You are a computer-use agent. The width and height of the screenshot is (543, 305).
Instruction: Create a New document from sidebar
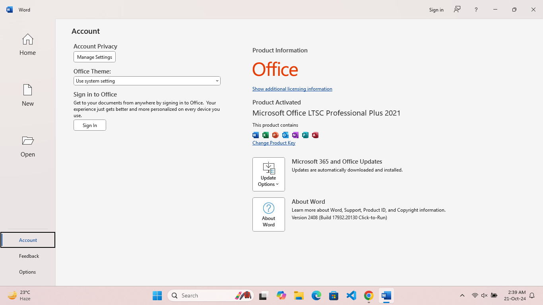(x=27, y=95)
